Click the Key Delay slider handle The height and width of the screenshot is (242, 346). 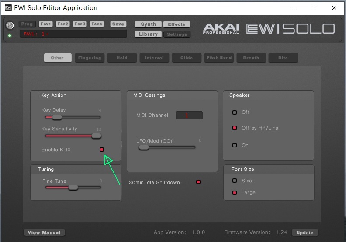pos(57,117)
